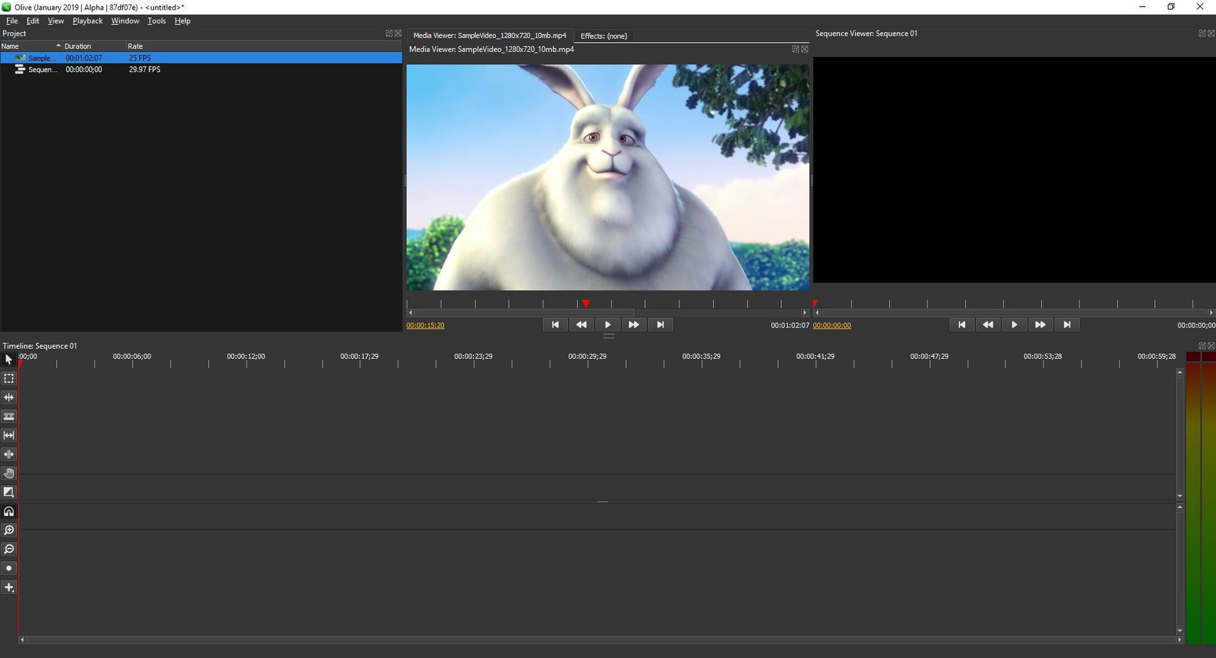Image resolution: width=1216 pixels, height=658 pixels.
Task: Select the Edit tool marquee icon
Action: pyautogui.click(x=9, y=378)
